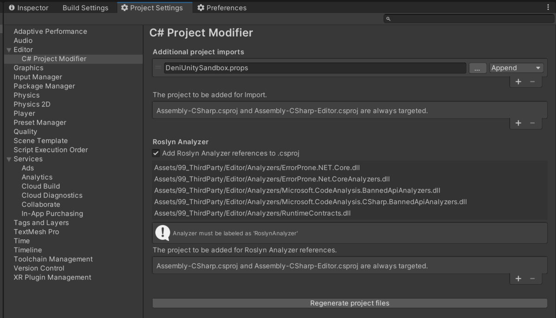
Task: Open the Append dropdown
Action: point(516,68)
